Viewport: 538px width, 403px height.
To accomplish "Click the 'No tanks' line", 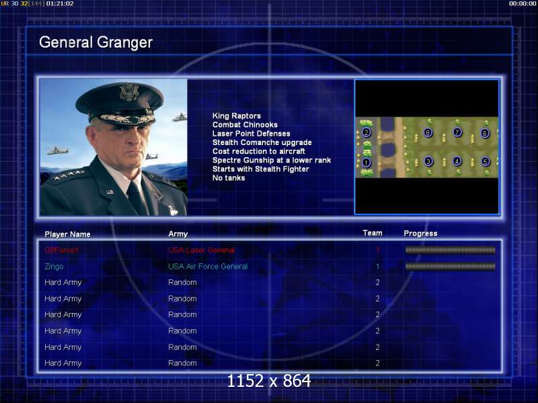I will pyautogui.click(x=229, y=178).
